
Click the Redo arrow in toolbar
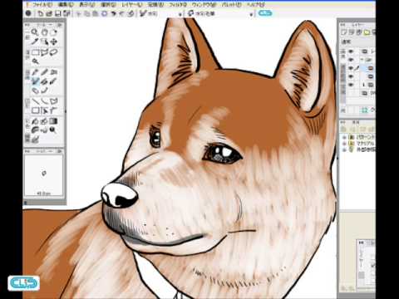coord(122,13)
